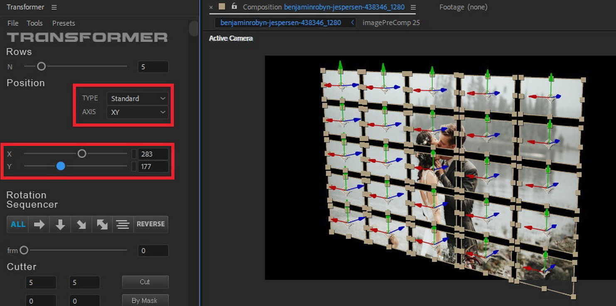The image size is (616, 306).
Task: Toggle the composition viewer lock icon
Action: point(234,7)
